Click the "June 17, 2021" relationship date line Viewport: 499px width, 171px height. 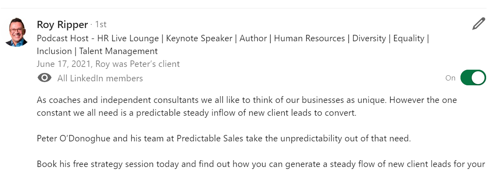tap(108, 64)
